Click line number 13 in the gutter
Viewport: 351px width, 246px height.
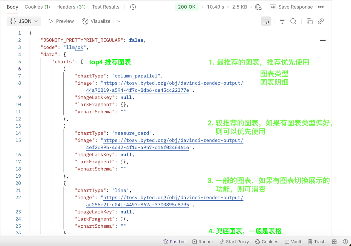(18, 126)
